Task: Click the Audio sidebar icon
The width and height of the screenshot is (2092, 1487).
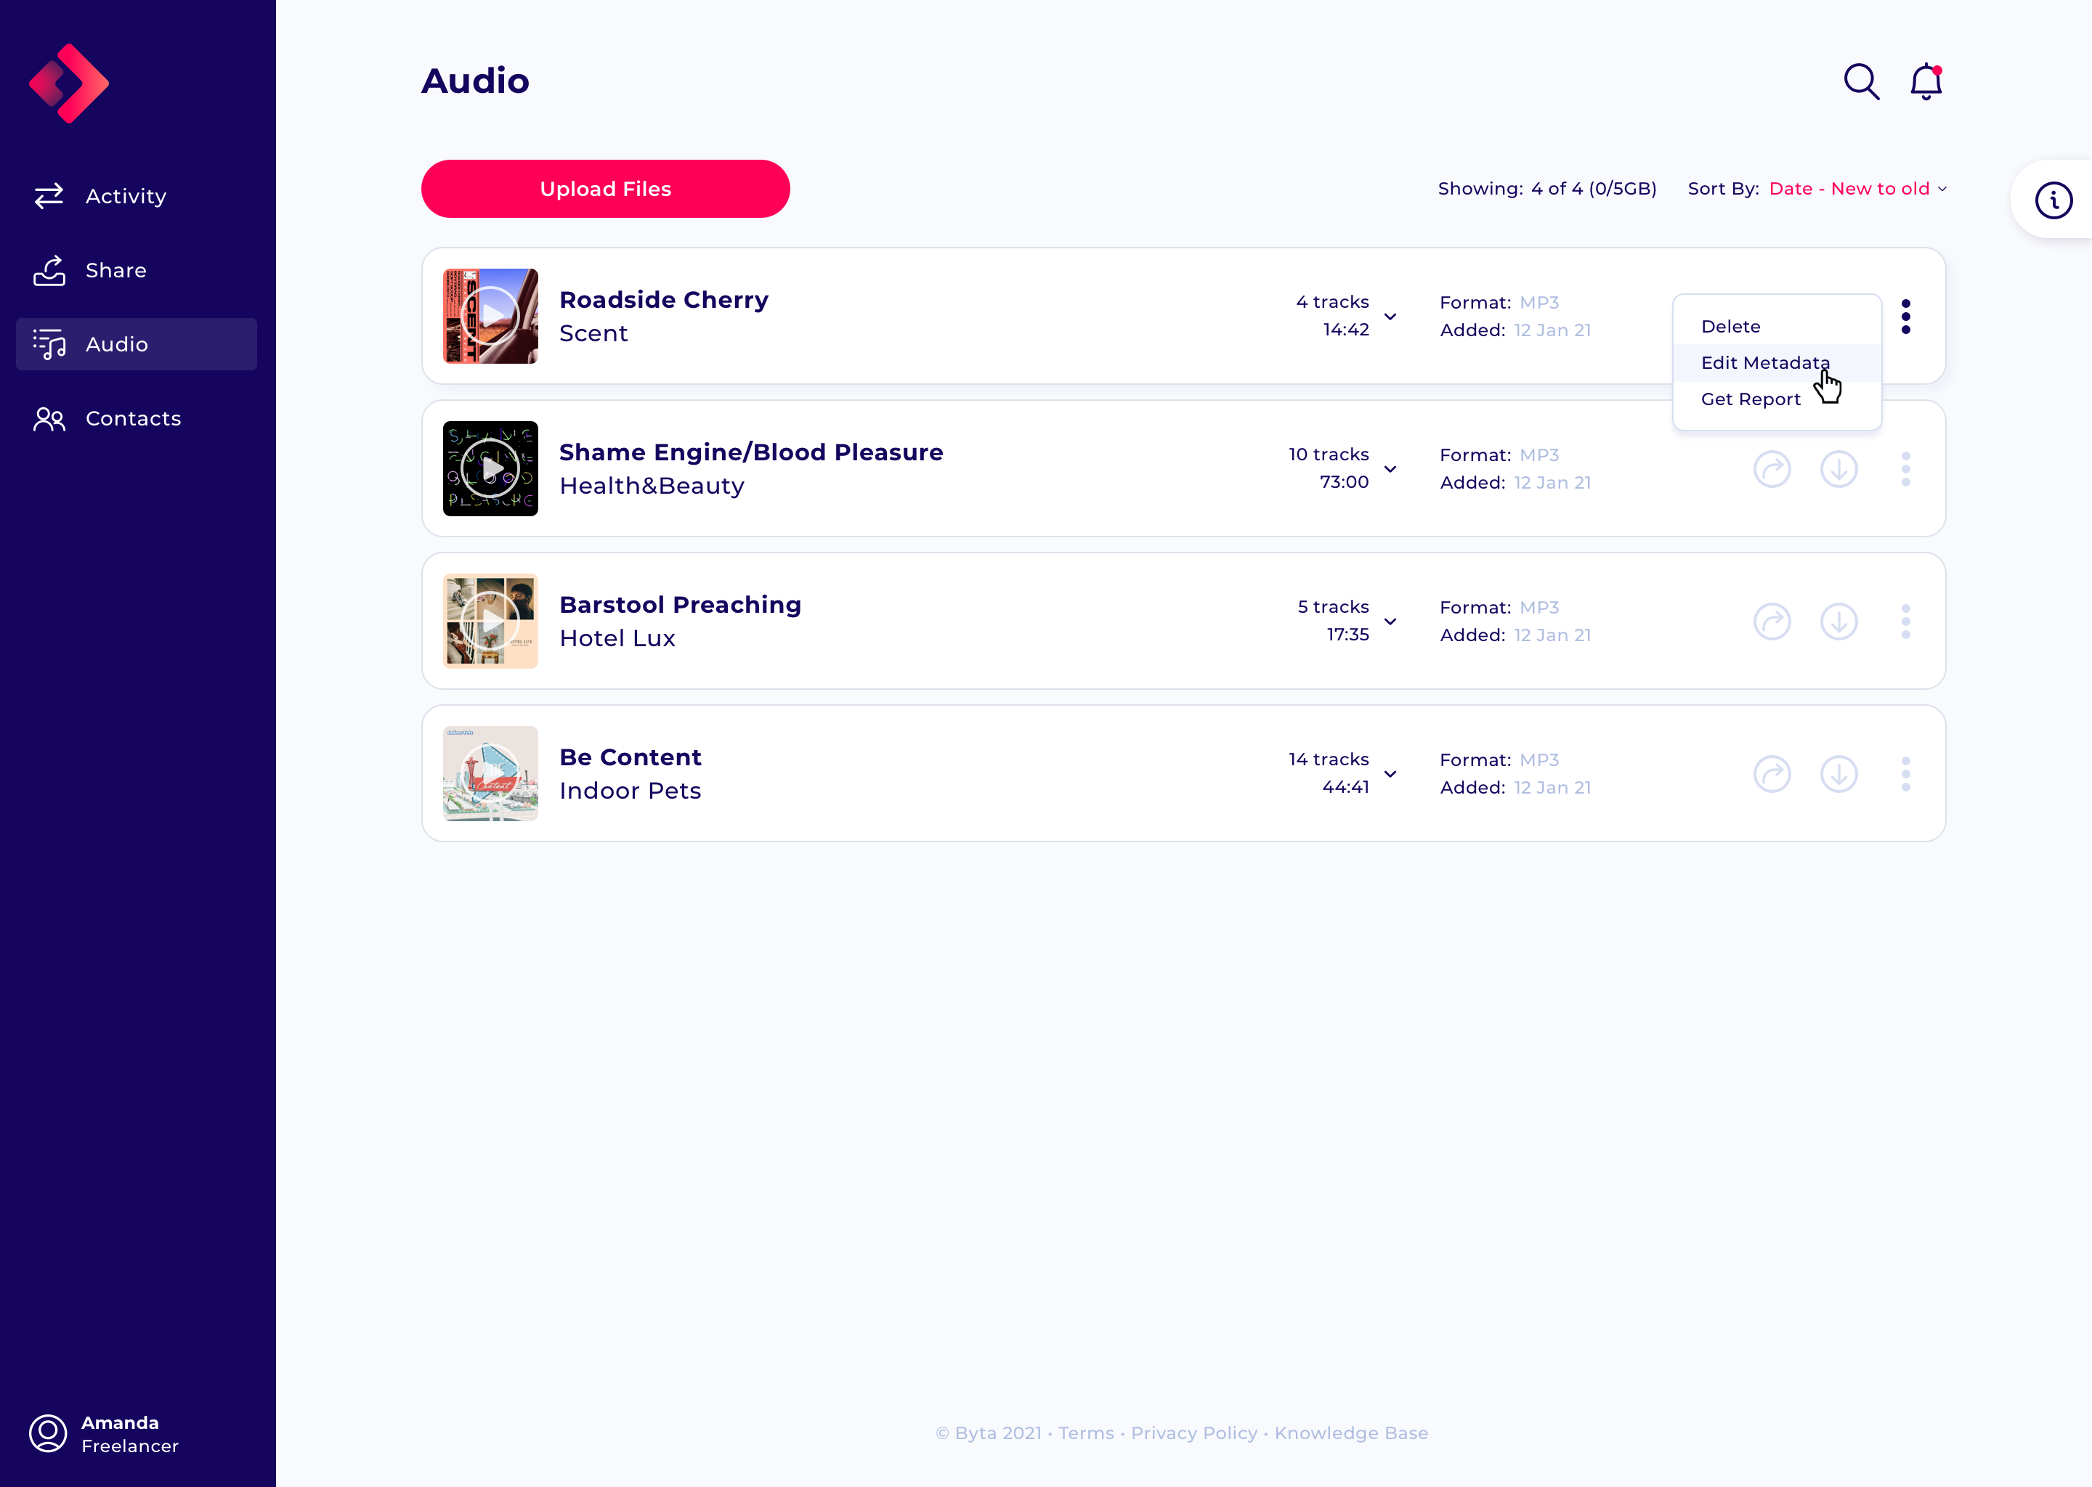Action: (52, 343)
